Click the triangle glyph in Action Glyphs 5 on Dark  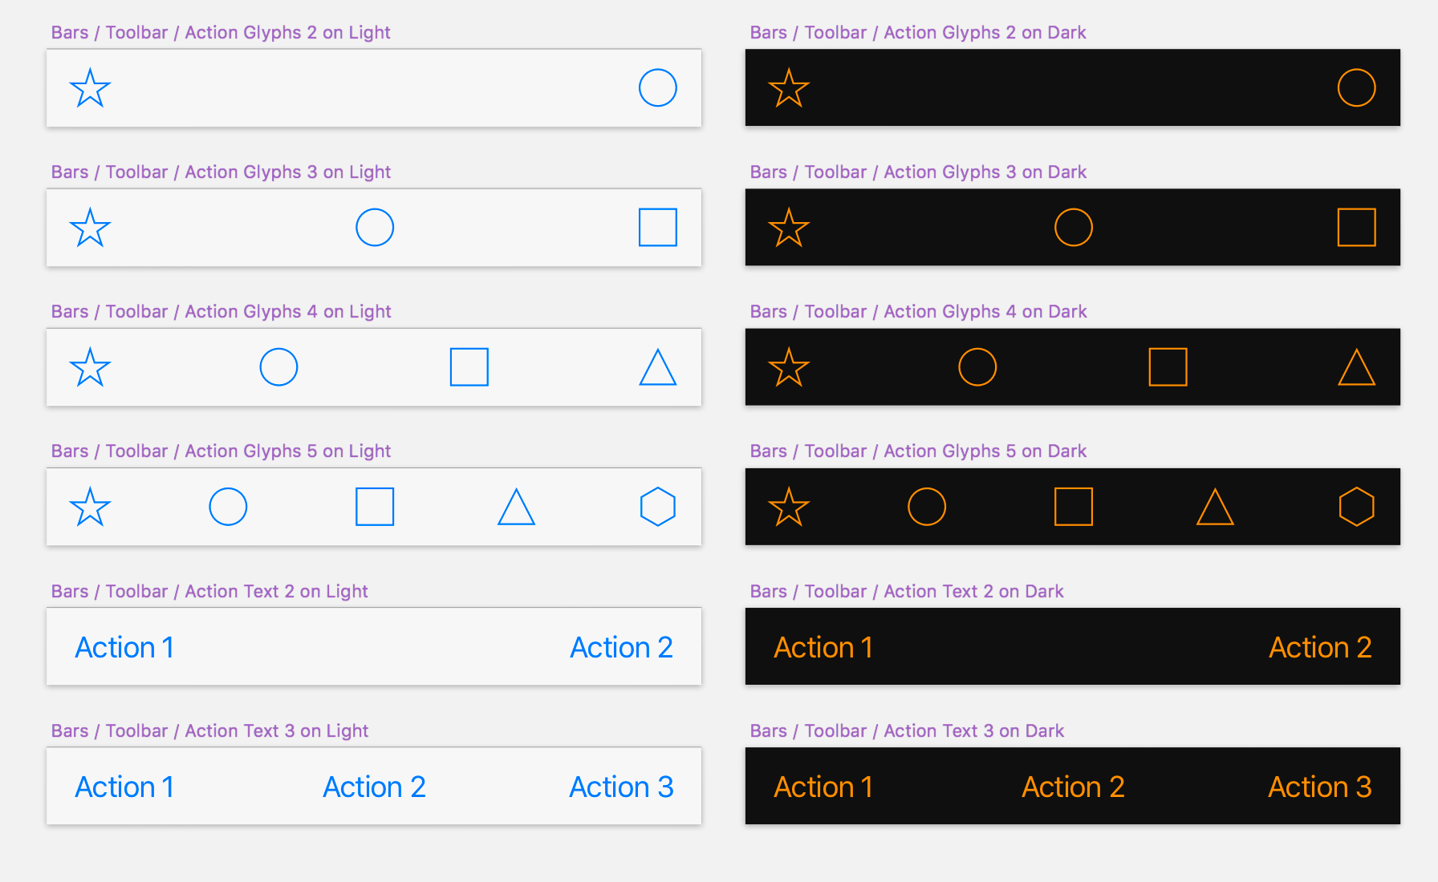pyautogui.click(x=1215, y=507)
